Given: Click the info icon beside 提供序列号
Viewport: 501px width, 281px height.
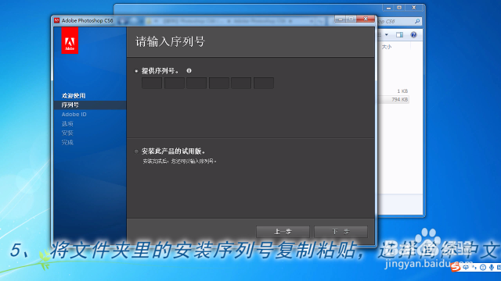Looking at the screenshot, I should [x=189, y=71].
